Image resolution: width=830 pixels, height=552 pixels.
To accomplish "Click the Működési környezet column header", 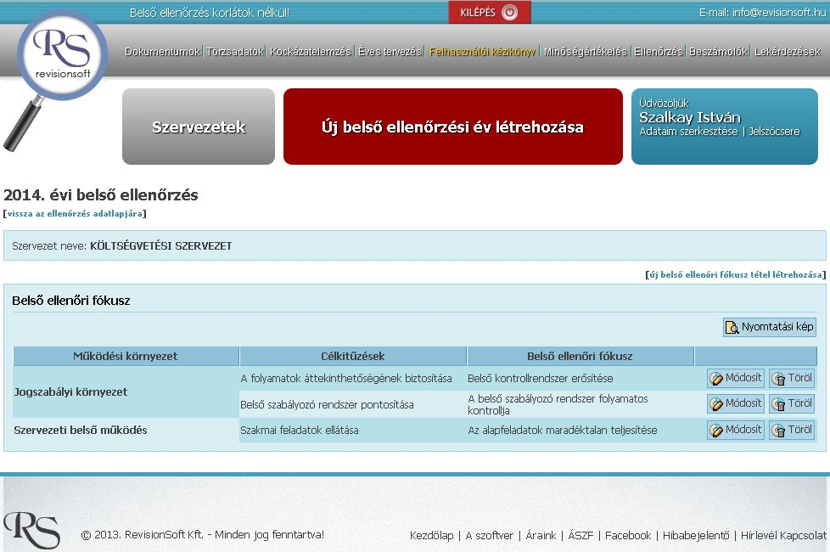I will 126,356.
